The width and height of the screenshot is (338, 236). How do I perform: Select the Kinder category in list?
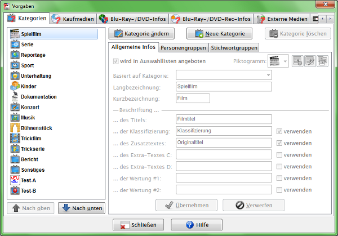[x=29, y=86]
